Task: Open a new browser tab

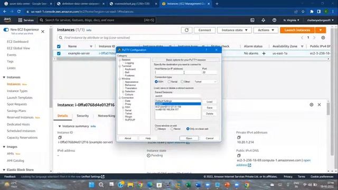Action: 217,4
